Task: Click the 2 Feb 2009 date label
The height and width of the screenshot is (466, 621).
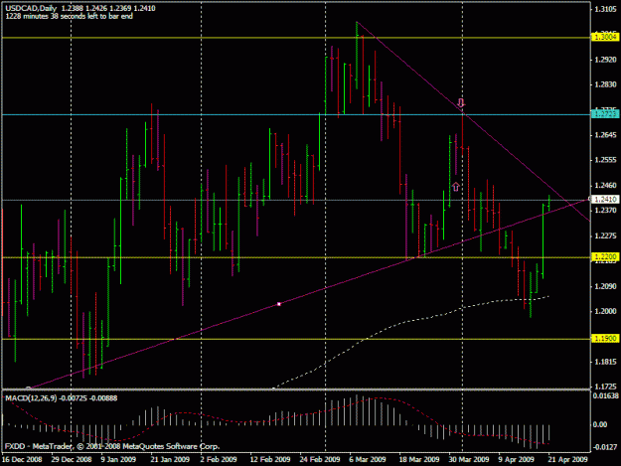Action: (219, 459)
